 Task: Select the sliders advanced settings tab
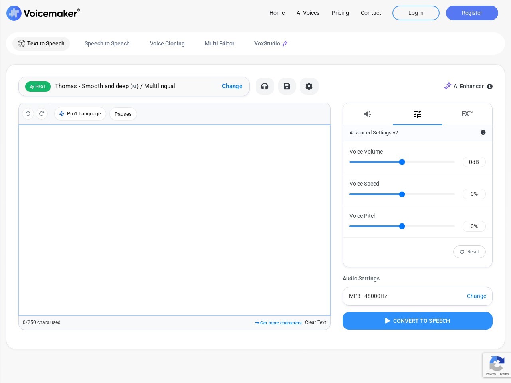click(418, 114)
